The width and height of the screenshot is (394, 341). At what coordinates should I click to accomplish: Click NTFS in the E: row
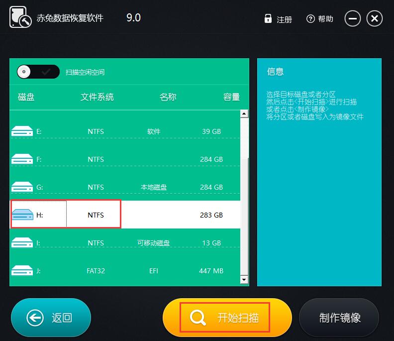coord(96,131)
